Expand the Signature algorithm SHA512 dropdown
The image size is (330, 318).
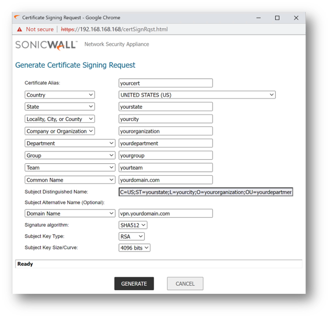tap(133, 225)
